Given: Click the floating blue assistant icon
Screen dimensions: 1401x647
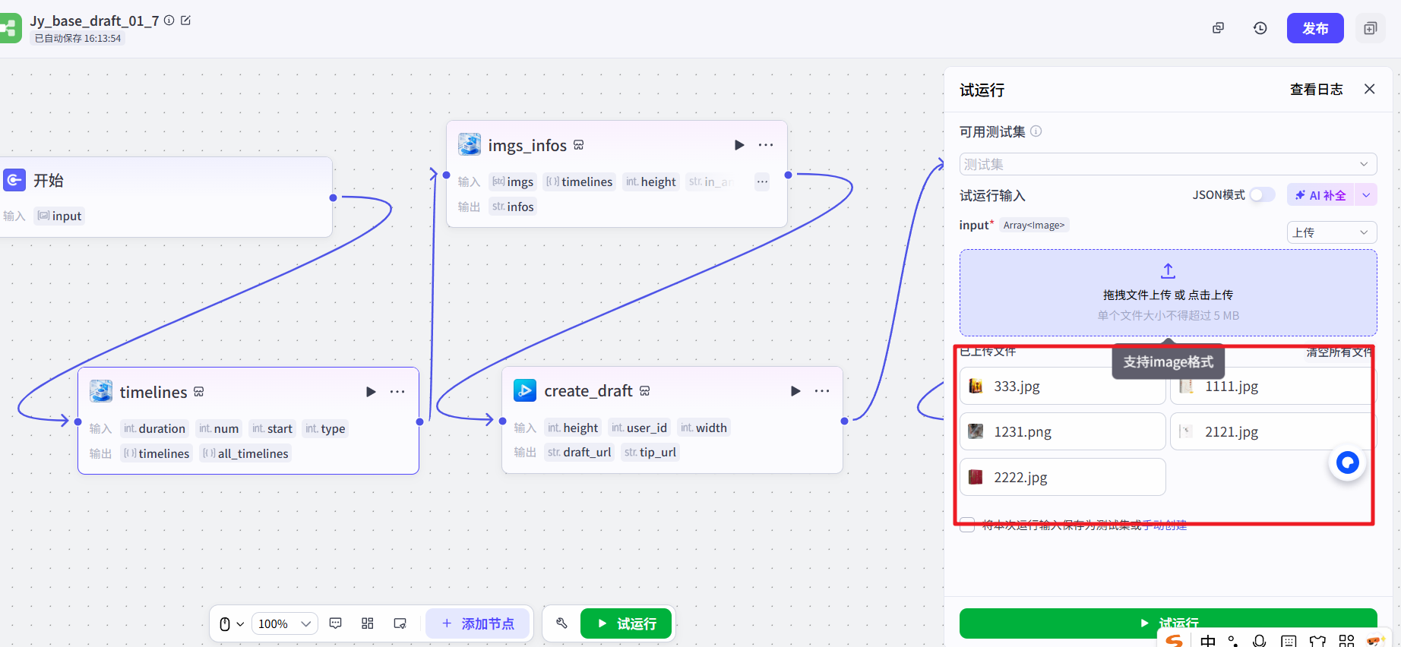Looking at the screenshot, I should pyautogui.click(x=1347, y=462).
